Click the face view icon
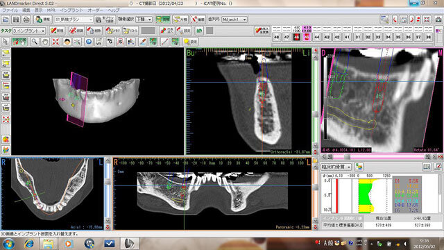444x250 pixels. [67, 42]
